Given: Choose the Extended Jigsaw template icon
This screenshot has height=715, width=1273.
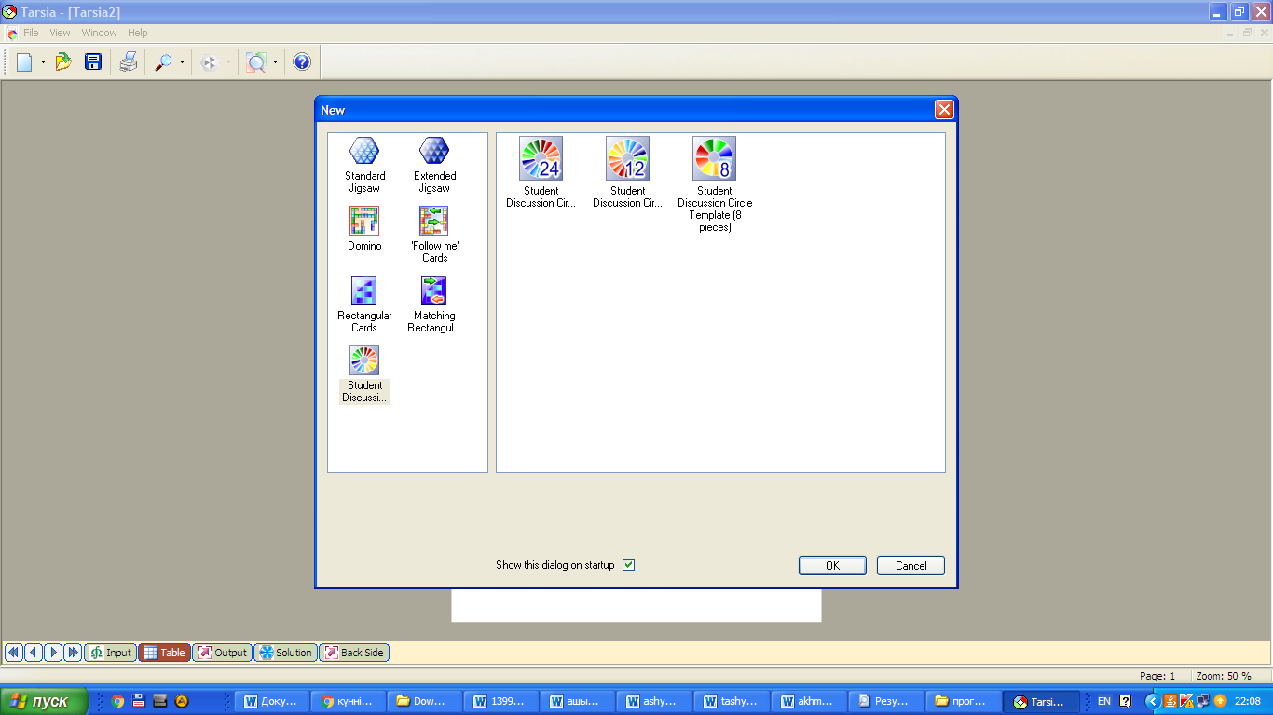Looking at the screenshot, I should tap(434, 151).
